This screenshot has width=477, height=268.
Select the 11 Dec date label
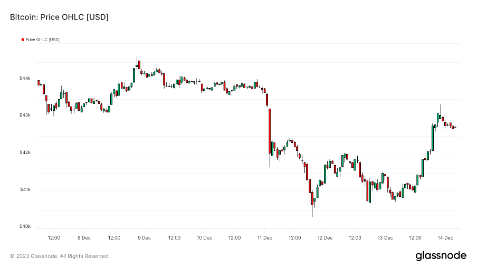click(x=264, y=238)
